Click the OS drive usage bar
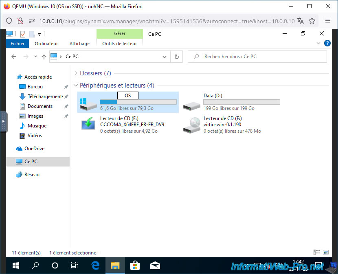This screenshot has width=338, height=274. point(138,102)
